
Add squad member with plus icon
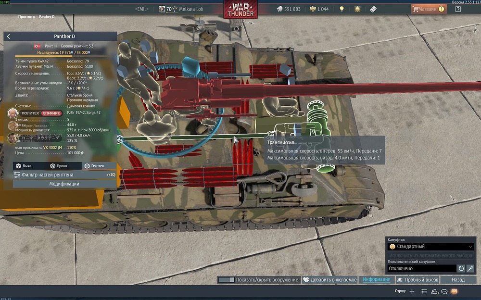[x=412, y=291]
